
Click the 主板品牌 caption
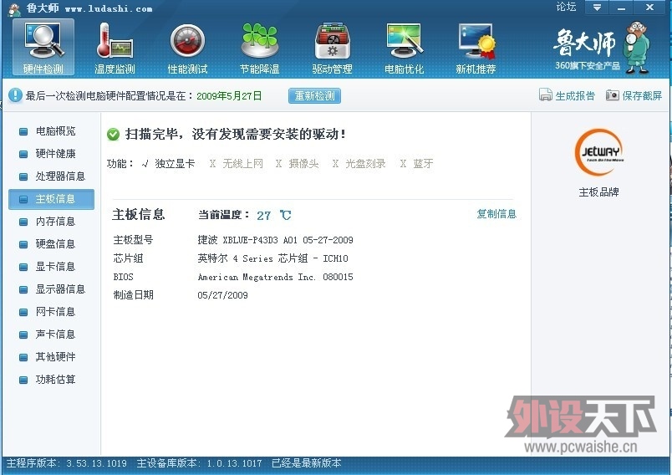point(598,192)
